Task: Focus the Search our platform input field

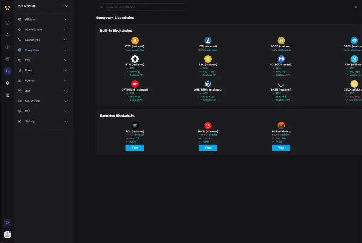Action: (x=142, y=7)
